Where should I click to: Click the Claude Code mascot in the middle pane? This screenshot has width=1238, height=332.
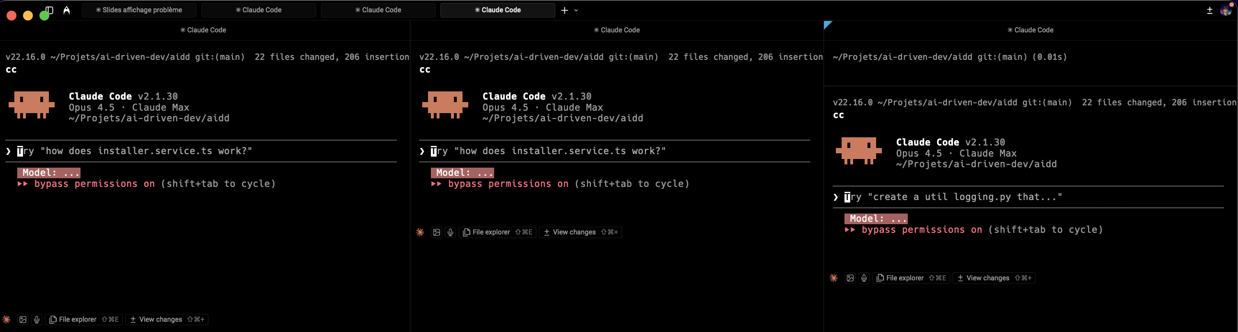tap(445, 105)
